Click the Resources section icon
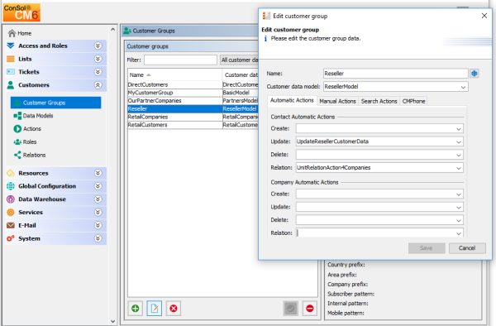The image size is (496, 326). [11, 173]
